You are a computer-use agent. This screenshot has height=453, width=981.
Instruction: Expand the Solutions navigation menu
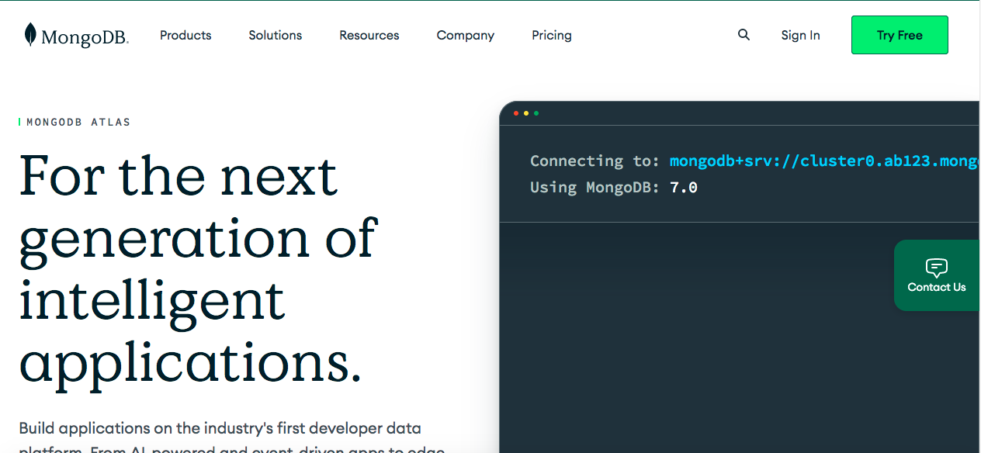coord(275,35)
